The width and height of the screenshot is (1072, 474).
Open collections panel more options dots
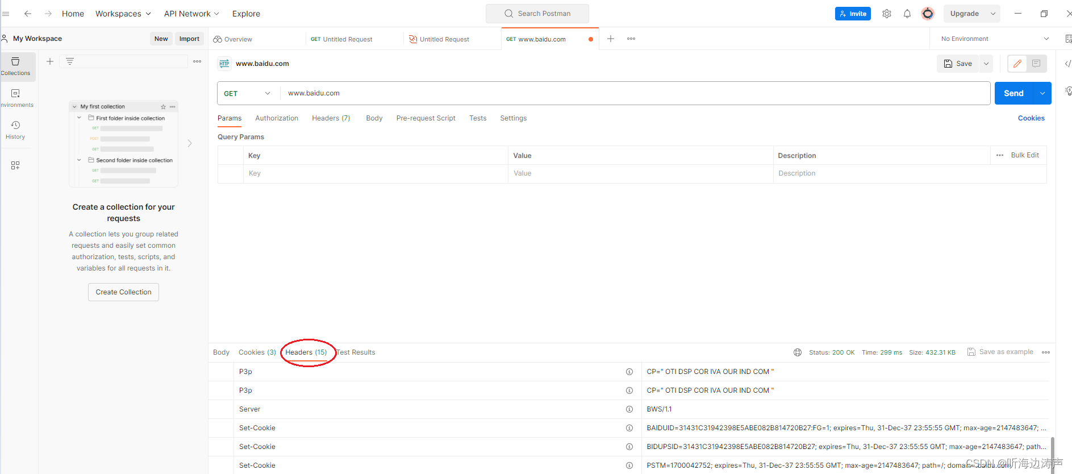197,61
